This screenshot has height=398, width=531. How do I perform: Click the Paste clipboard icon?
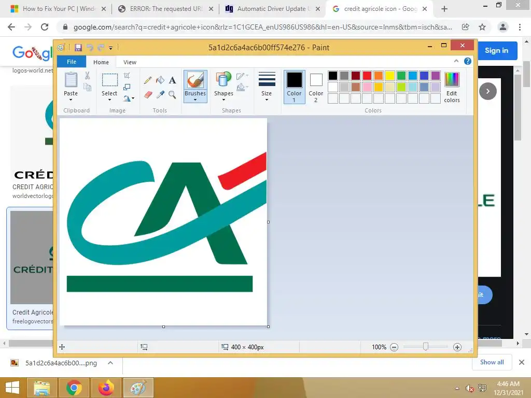coord(71,80)
